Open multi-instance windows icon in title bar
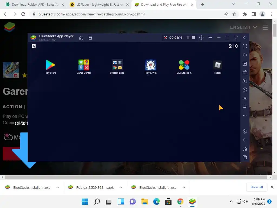The height and width of the screenshot is (208, 277). (90, 38)
